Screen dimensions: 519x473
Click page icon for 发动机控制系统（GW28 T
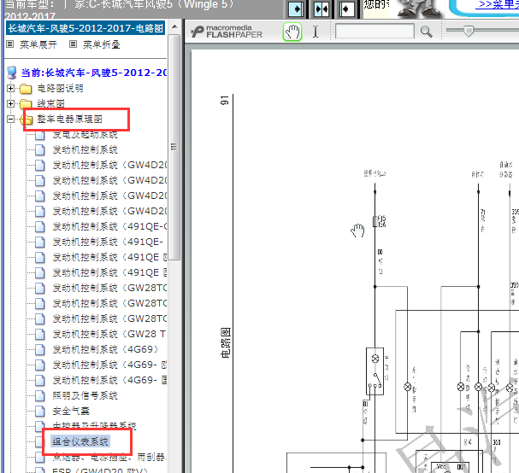(40, 334)
